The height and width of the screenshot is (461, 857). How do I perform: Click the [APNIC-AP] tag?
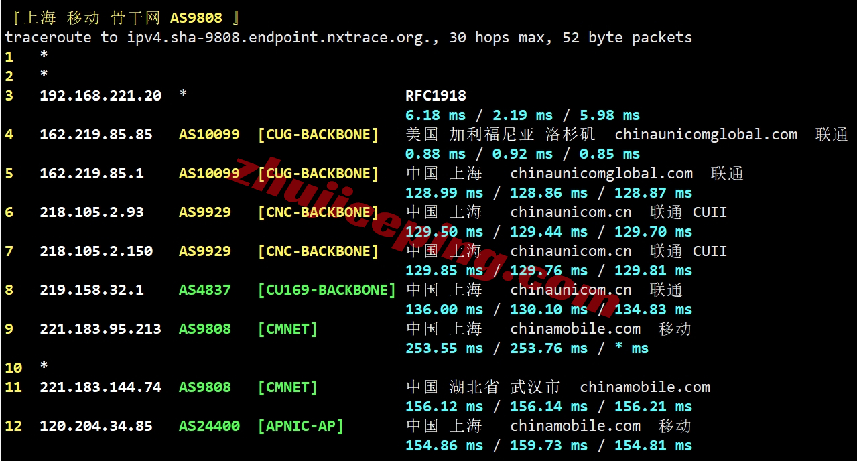(x=301, y=426)
